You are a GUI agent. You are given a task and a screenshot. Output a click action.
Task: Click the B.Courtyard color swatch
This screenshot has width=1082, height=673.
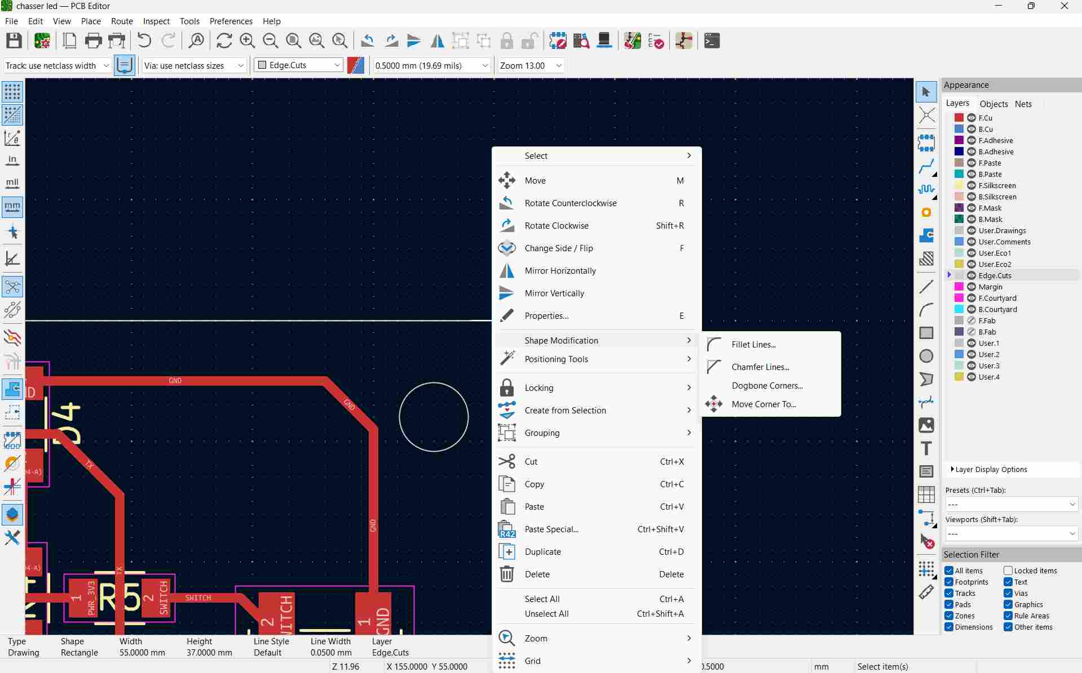click(x=959, y=309)
